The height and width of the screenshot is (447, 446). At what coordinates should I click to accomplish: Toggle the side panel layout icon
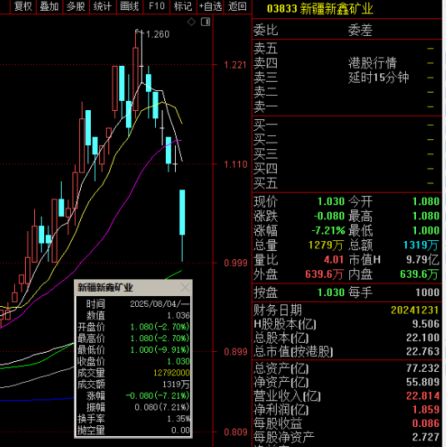pyautogui.click(x=205, y=22)
